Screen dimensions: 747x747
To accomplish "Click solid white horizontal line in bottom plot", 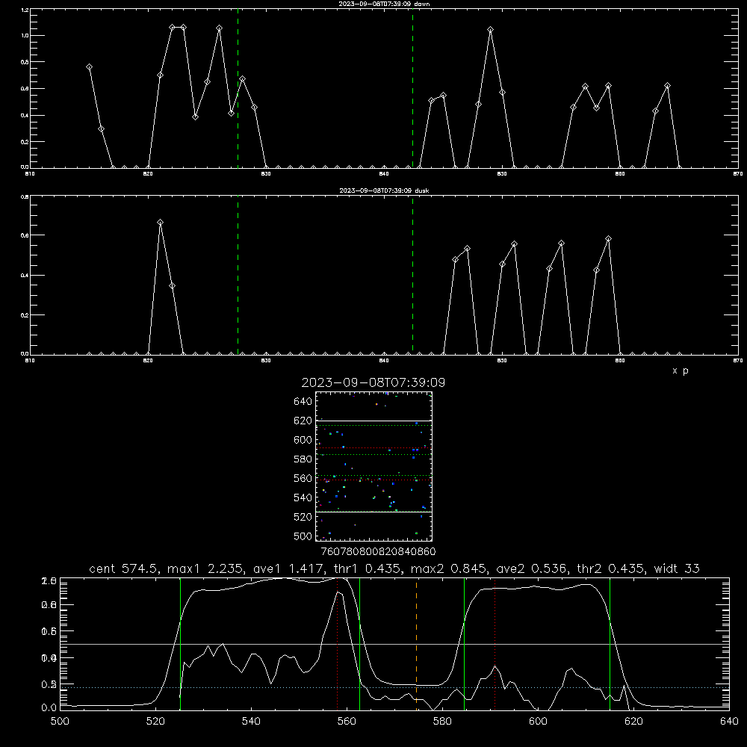I will 394,644.
